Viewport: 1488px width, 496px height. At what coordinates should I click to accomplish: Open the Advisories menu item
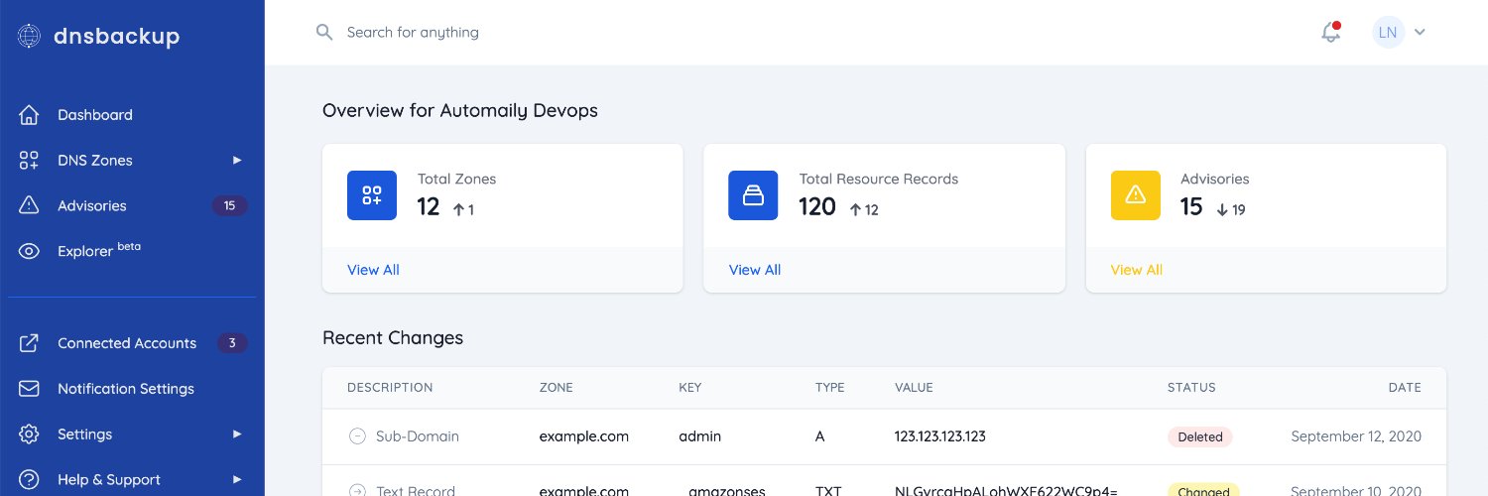pyautogui.click(x=132, y=205)
